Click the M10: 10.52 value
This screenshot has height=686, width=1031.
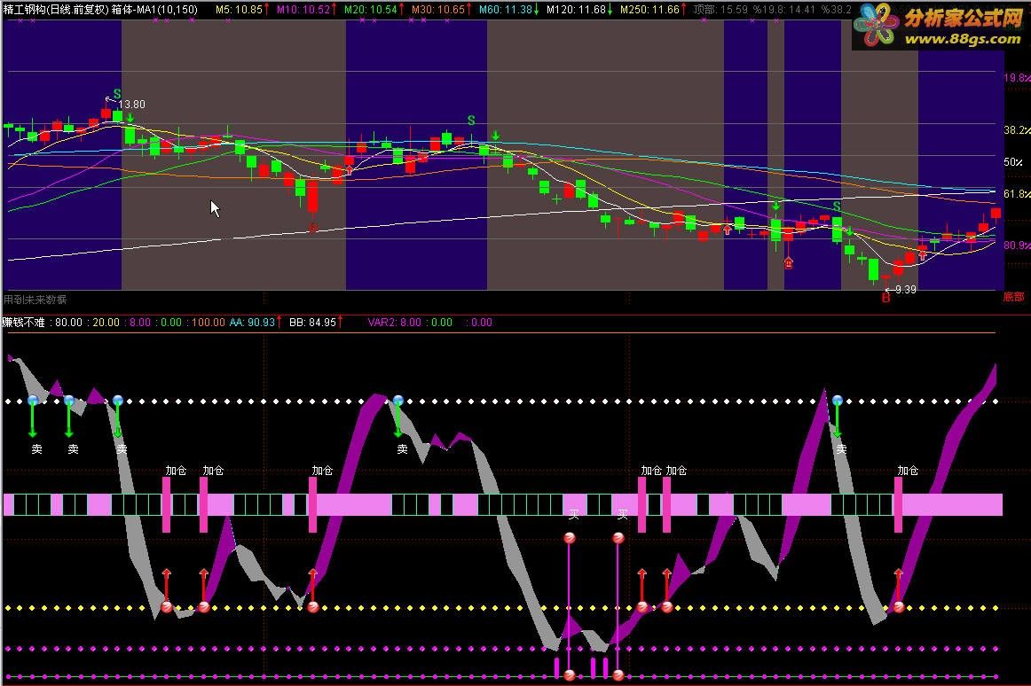click(x=303, y=9)
